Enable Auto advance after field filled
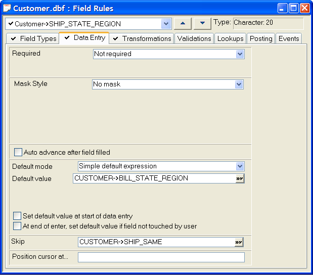Image resolution: width=313 pixels, height=275 pixels. click(x=18, y=152)
